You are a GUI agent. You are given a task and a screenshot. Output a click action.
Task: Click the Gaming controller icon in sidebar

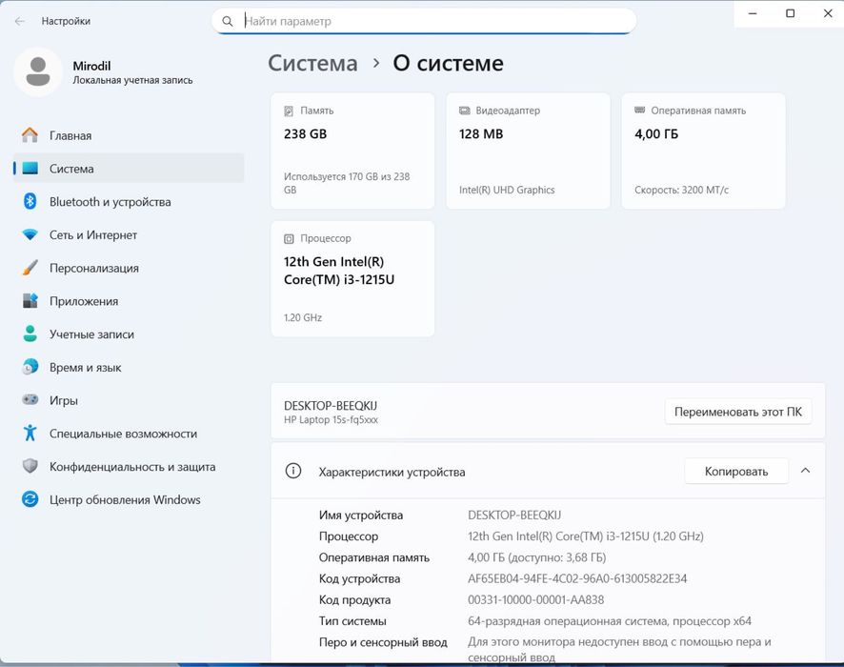[x=30, y=399]
